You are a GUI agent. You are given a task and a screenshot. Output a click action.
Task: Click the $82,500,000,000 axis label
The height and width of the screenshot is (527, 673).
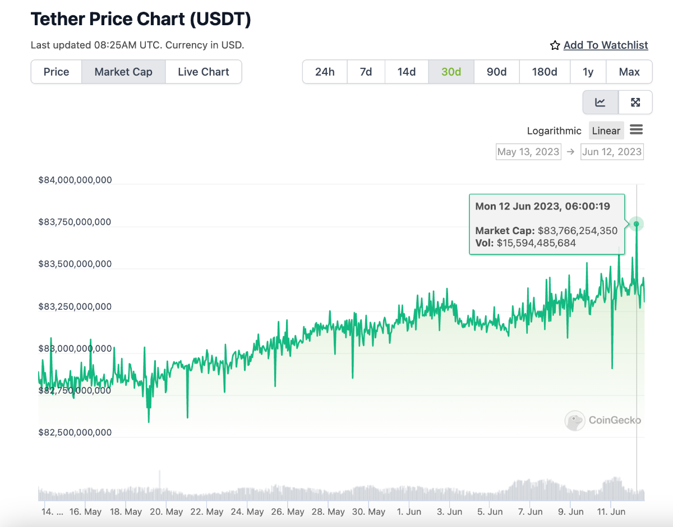pyautogui.click(x=75, y=433)
